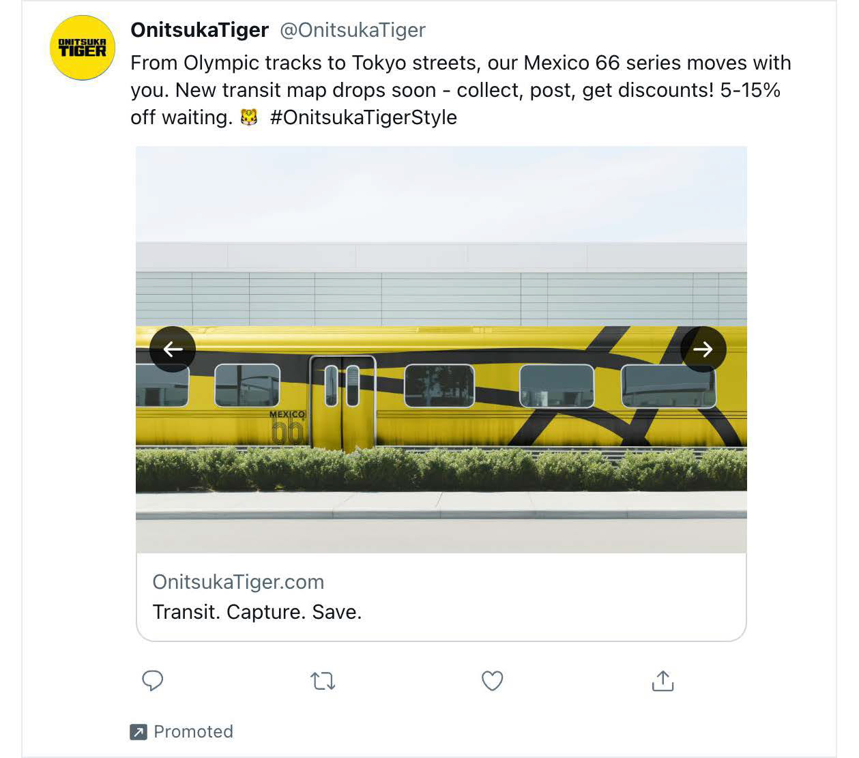Viewport: 859px width, 758px height.
Task: Go to previous carousel image with left arrow
Action: 173,349
